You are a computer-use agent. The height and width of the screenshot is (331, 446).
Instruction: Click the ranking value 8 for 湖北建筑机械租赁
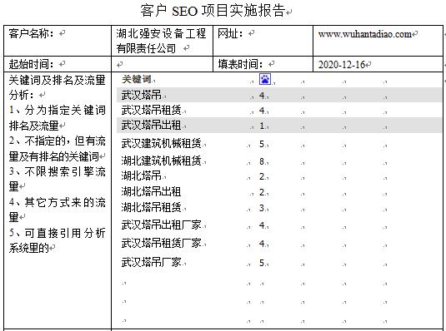click(262, 161)
